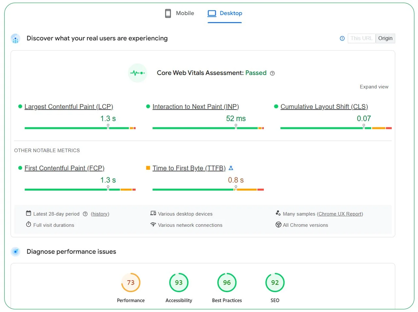The width and height of the screenshot is (418, 312).
Task: Click the OTHER NOTABLE METRICS heading
Action: (x=47, y=150)
